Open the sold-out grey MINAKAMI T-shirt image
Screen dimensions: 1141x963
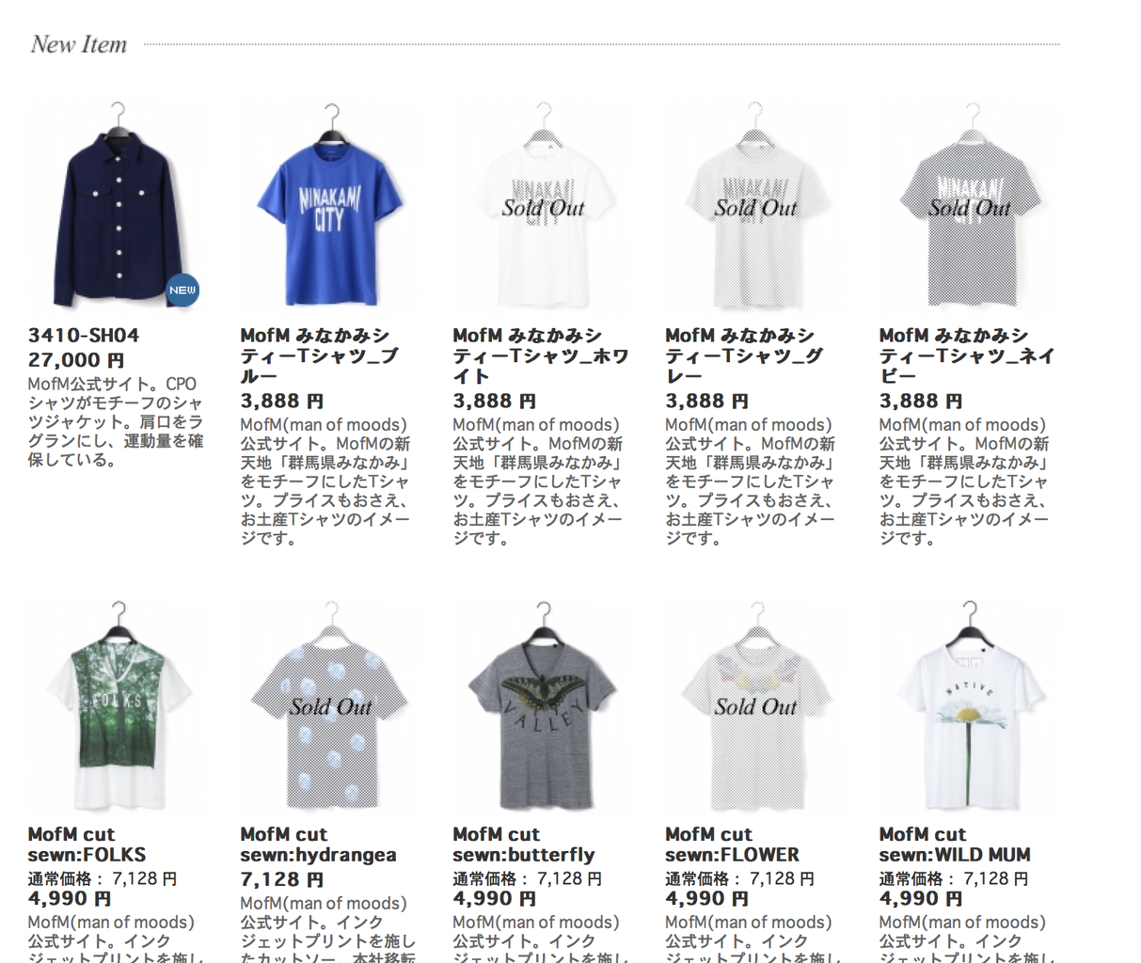click(755, 204)
